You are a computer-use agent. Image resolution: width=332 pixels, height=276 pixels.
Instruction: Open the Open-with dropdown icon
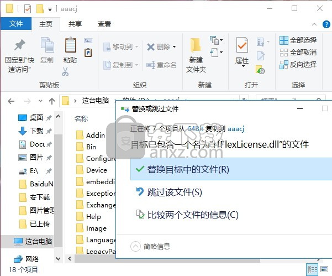[263, 42]
